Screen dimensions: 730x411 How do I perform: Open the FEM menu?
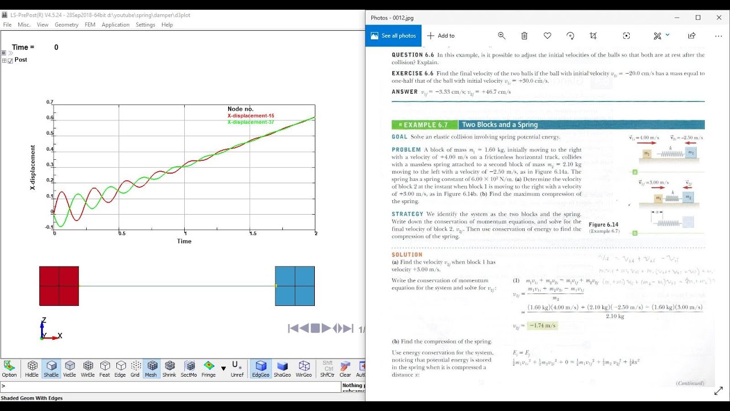click(x=90, y=25)
